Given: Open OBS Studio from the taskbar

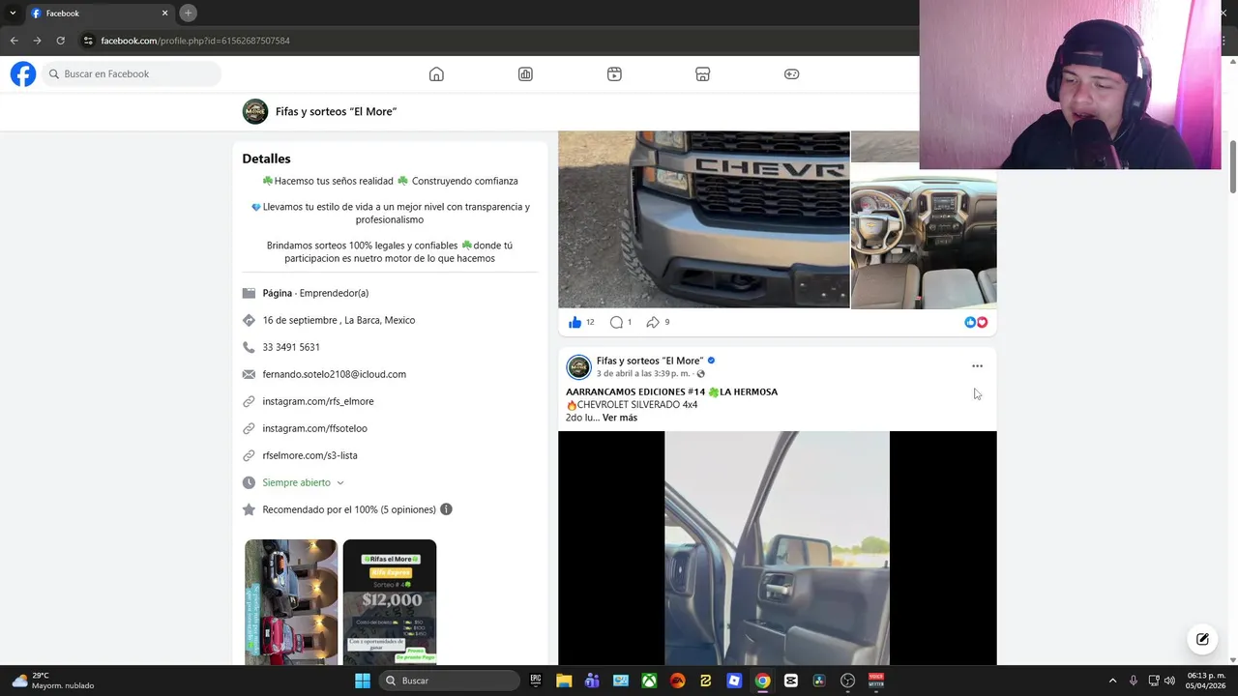Looking at the screenshot, I should (848, 681).
